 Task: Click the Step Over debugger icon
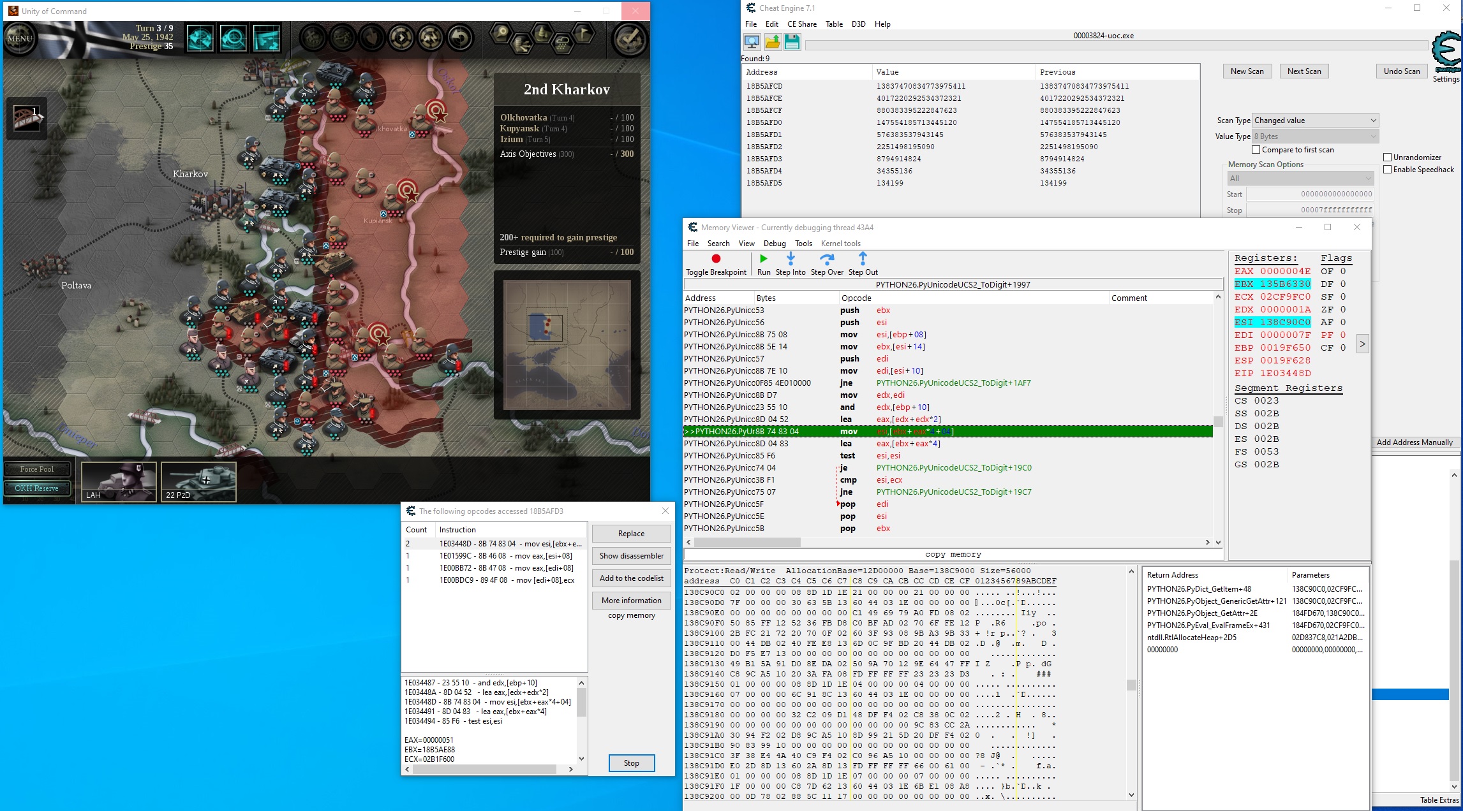827,259
